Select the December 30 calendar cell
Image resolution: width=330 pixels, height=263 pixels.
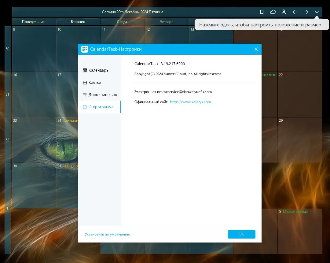click(x=34, y=186)
